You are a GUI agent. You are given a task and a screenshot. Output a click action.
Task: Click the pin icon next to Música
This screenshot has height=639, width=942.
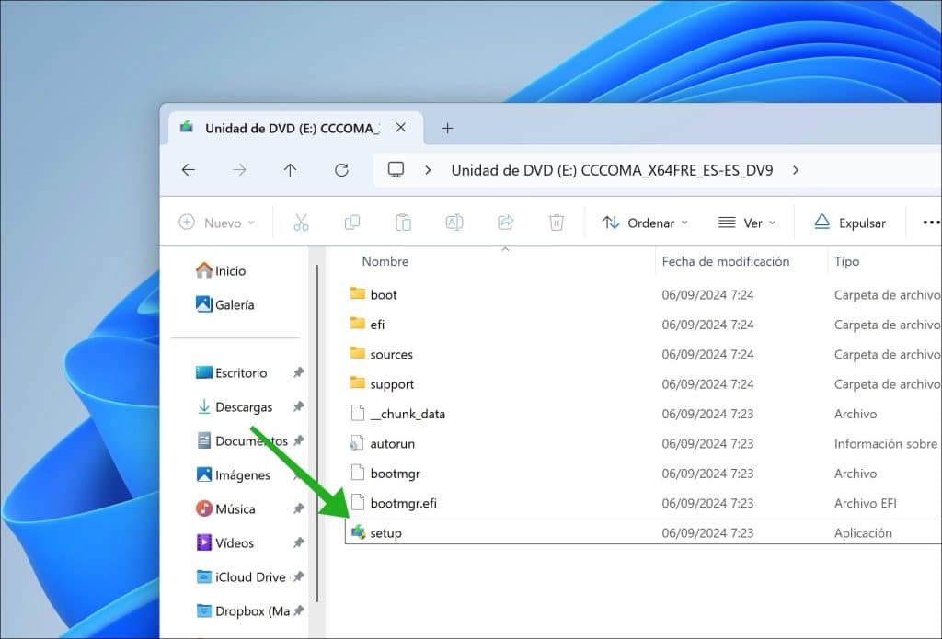298,508
